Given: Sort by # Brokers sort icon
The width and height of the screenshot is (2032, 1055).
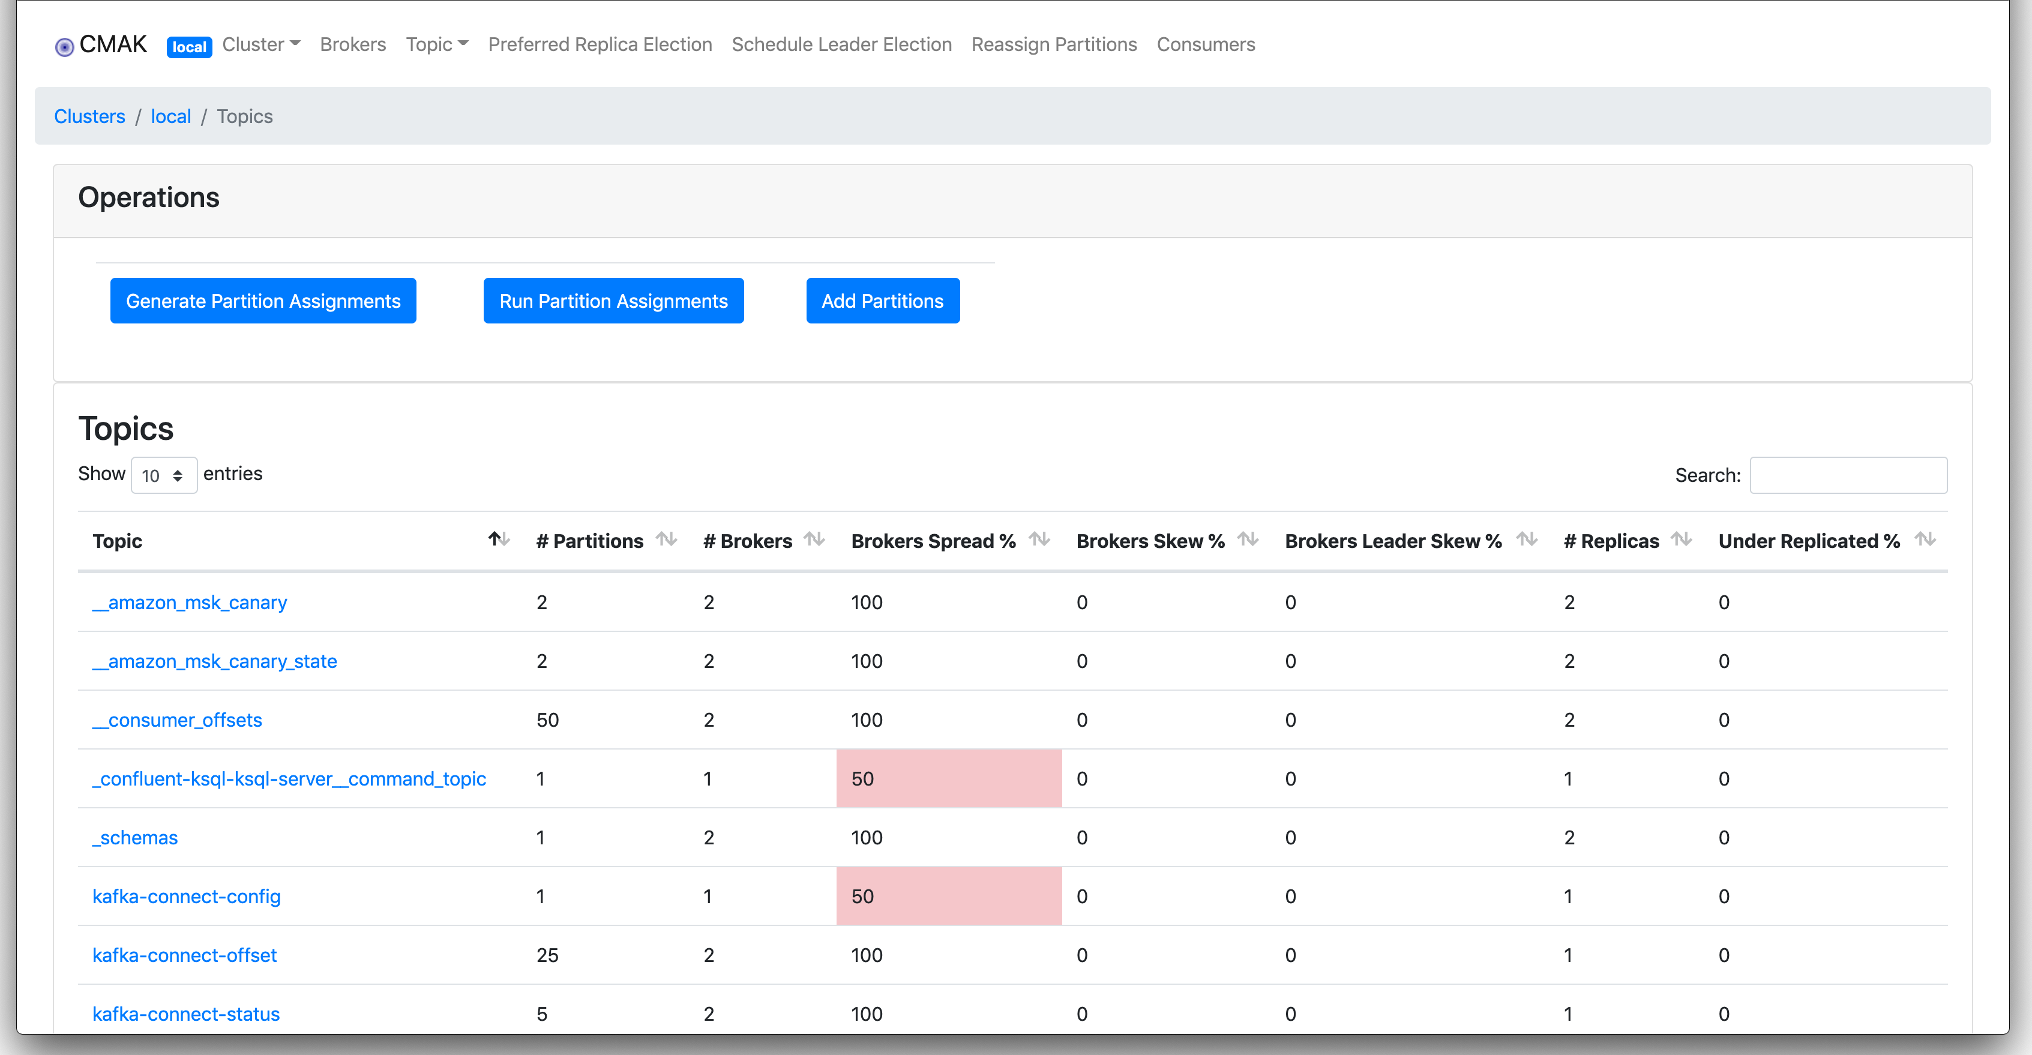Looking at the screenshot, I should 814,540.
